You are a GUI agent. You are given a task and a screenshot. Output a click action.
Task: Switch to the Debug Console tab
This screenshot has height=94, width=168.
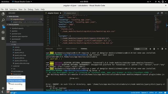pos(71,49)
